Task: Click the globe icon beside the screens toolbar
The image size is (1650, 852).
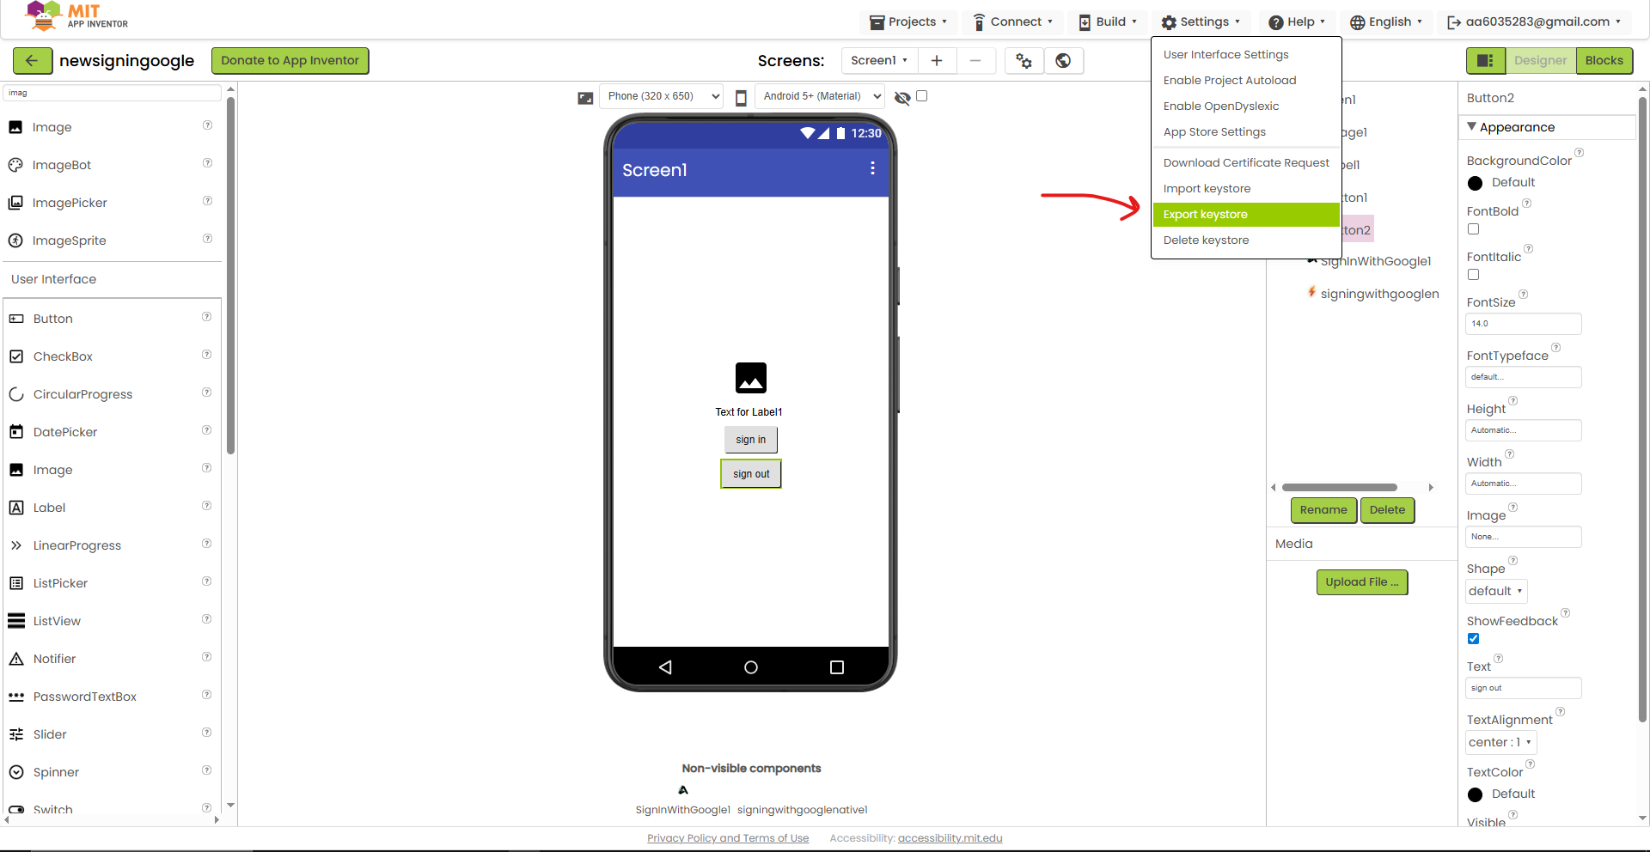Action: (x=1063, y=60)
